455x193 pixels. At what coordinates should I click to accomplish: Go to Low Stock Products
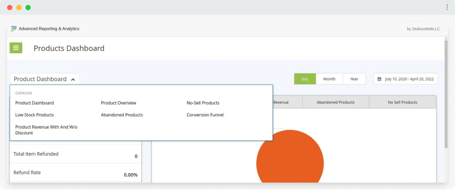coord(35,115)
